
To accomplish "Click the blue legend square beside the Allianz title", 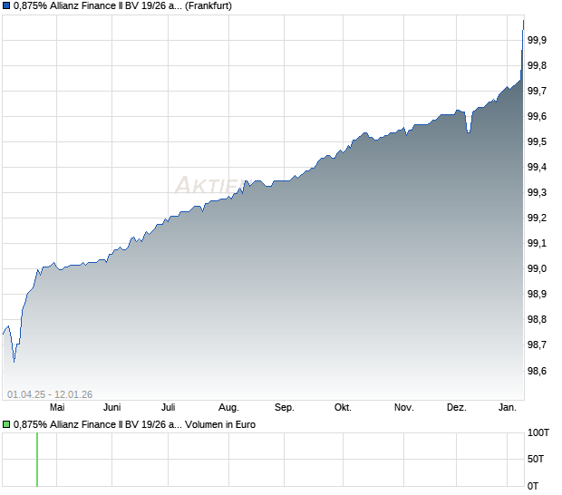I will (7, 7).
